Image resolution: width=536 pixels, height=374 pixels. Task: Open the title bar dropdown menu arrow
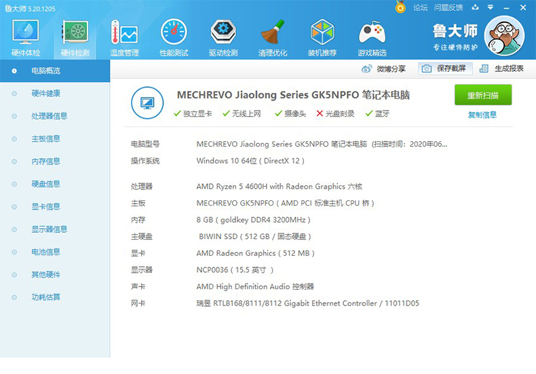point(491,7)
